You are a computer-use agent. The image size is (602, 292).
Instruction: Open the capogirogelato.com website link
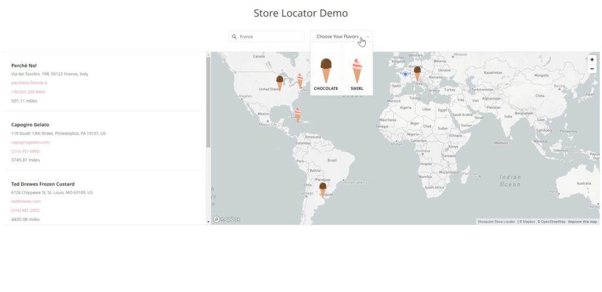click(30, 142)
